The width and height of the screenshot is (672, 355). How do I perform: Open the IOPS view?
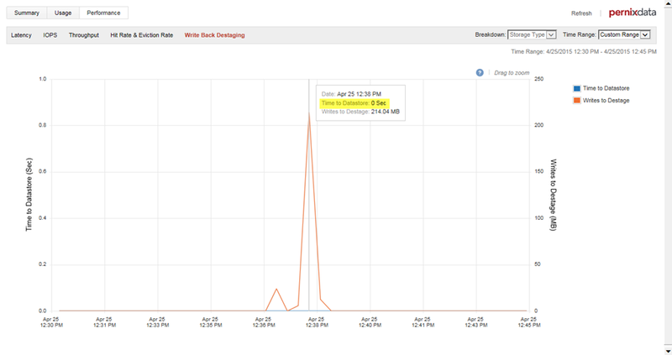pyautogui.click(x=50, y=35)
